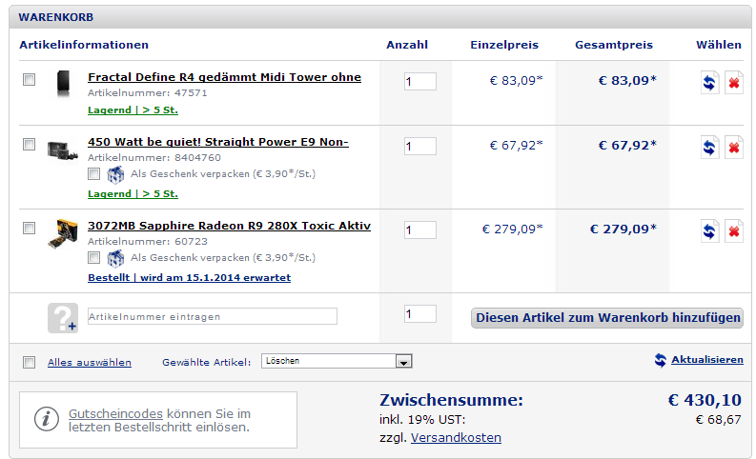Click the Aktualisieren link

click(706, 359)
